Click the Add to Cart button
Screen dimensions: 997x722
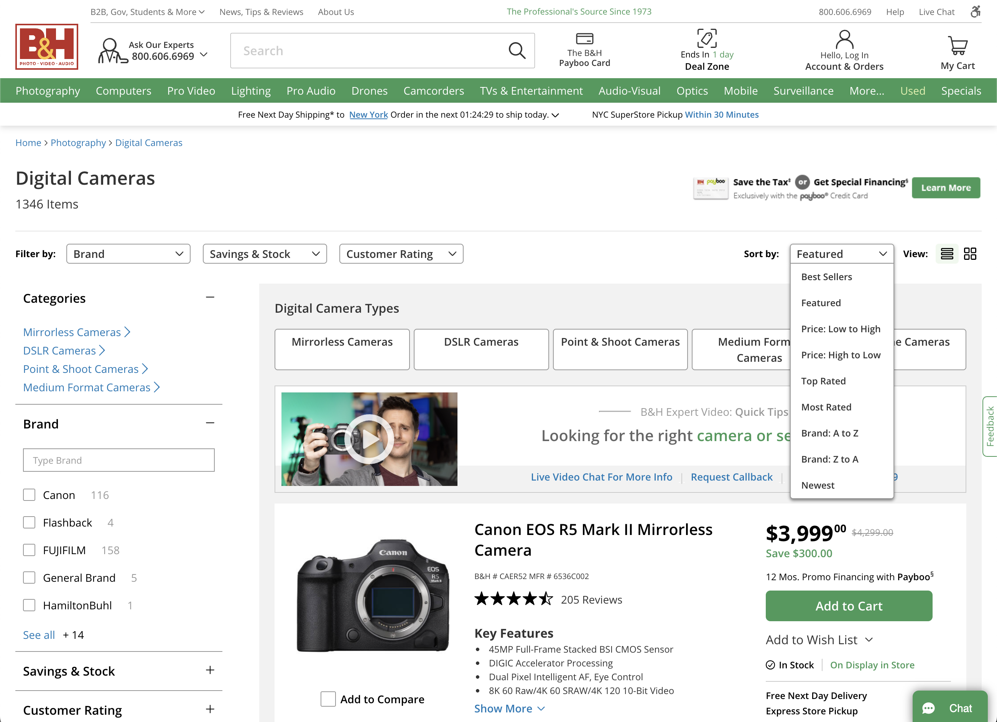point(849,606)
